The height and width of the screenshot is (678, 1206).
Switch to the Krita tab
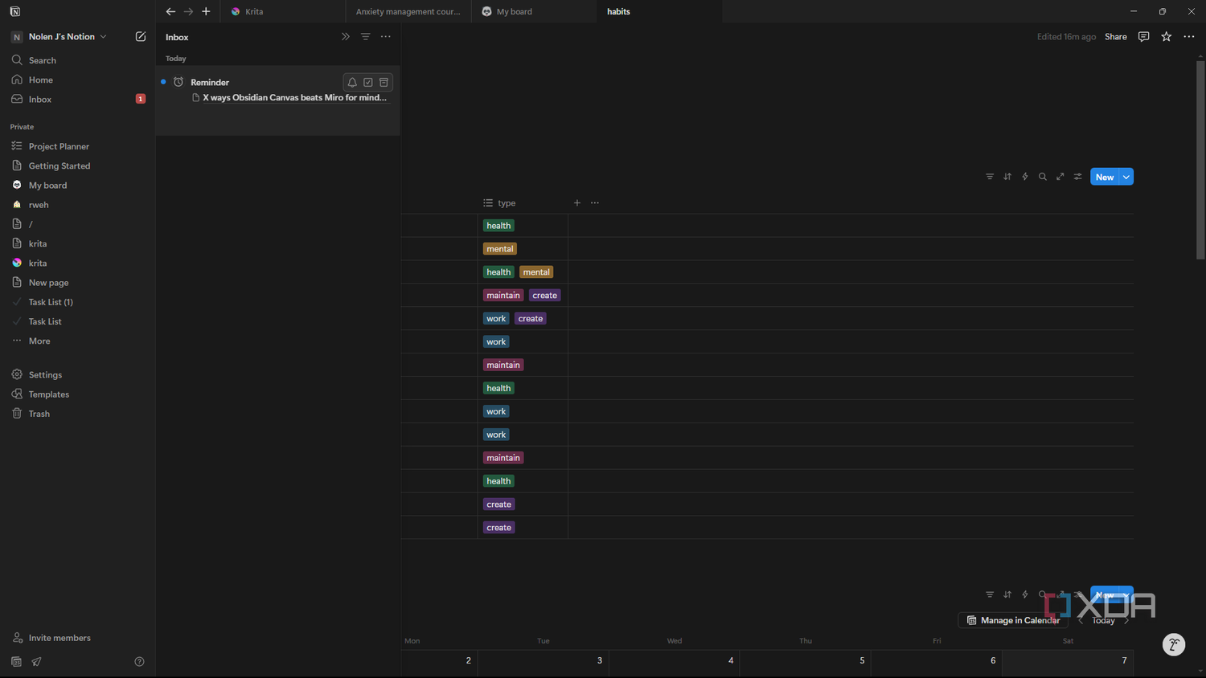(x=284, y=12)
